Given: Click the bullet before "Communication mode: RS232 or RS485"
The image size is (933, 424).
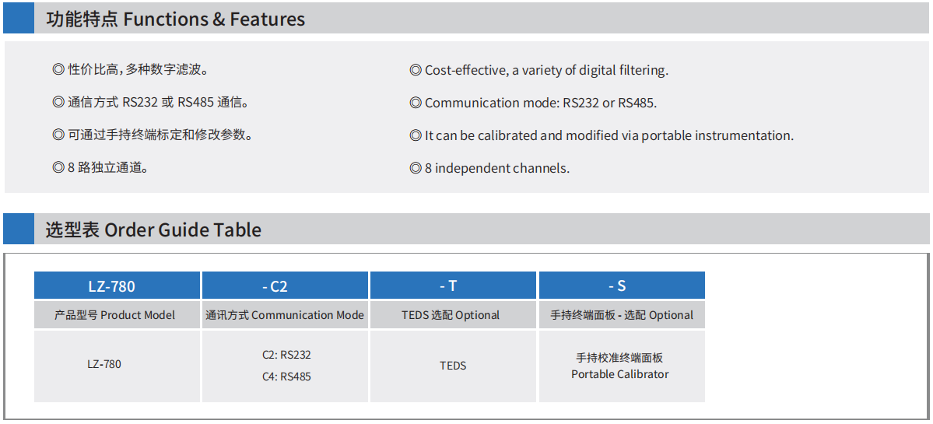Looking at the screenshot, I should pyautogui.click(x=416, y=103).
